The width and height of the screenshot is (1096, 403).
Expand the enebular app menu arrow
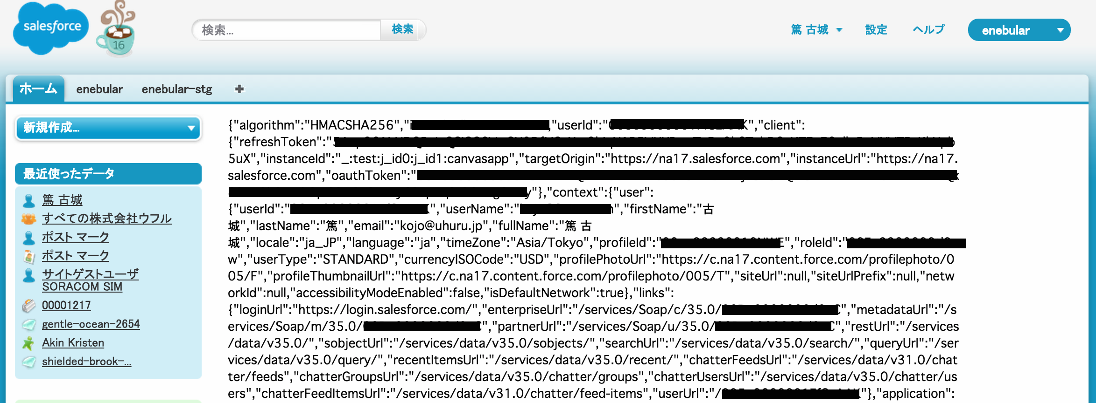pyautogui.click(x=1060, y=30)
